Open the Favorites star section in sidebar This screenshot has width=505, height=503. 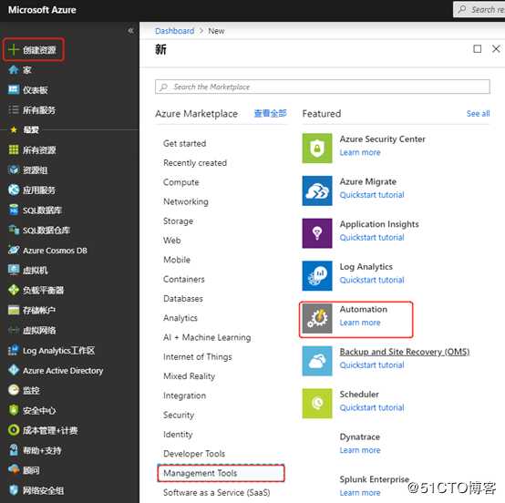pyautogui.click(x=14, y=129)
